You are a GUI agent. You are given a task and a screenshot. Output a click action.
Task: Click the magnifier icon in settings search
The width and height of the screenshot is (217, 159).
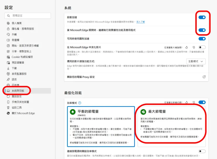9,16
